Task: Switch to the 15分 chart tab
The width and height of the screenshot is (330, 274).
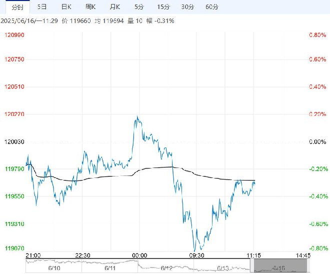Action: click(163, 7)
